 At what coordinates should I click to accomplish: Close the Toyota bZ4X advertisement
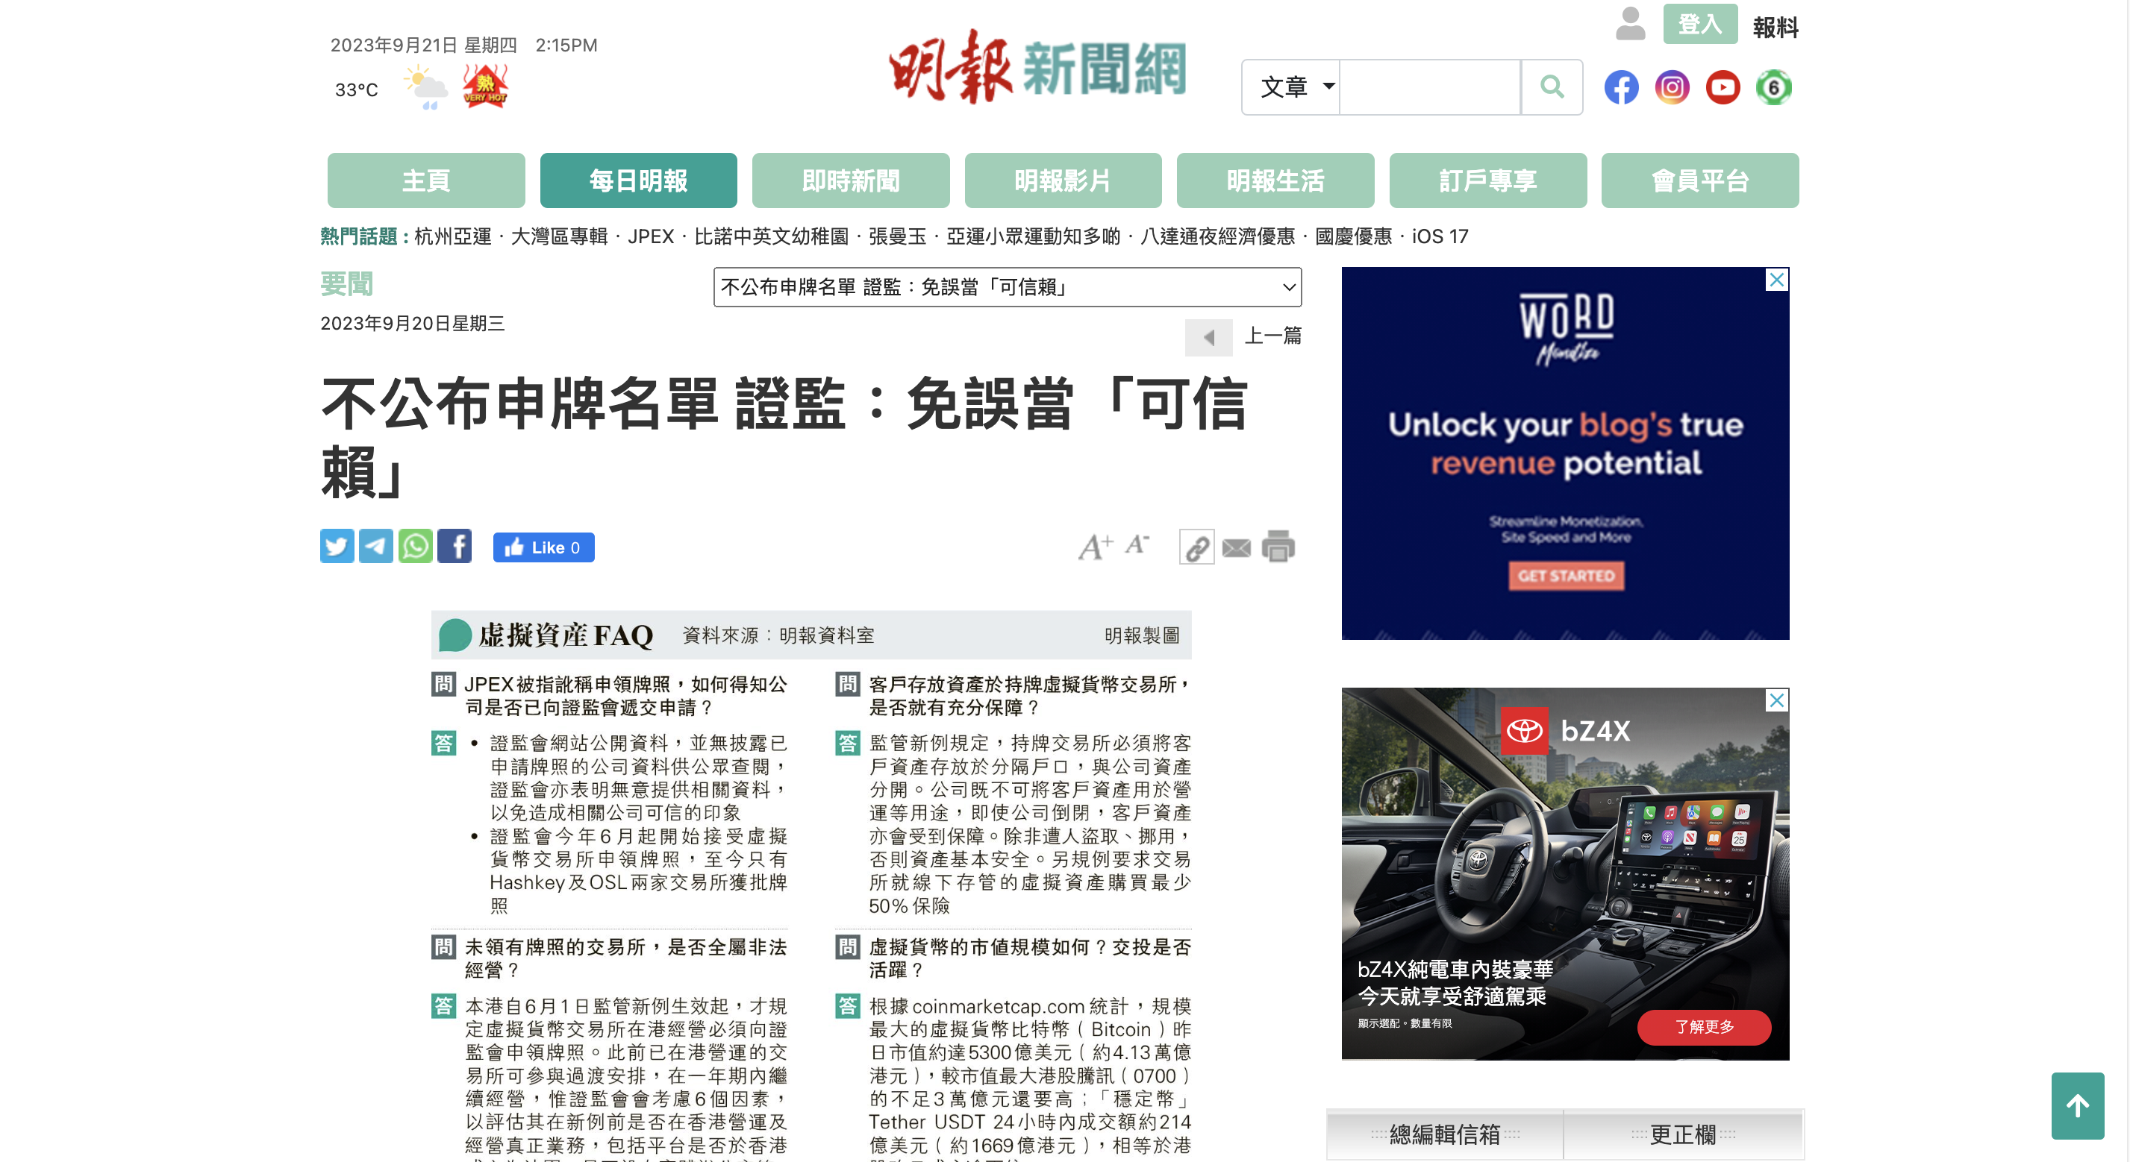coord(1776,700)
